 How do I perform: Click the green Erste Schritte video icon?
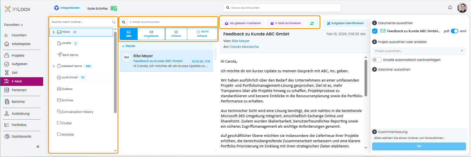tap(114, 8)
